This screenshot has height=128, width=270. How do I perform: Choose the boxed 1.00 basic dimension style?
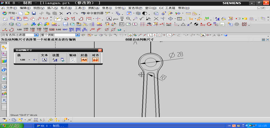tap(52, 29)
